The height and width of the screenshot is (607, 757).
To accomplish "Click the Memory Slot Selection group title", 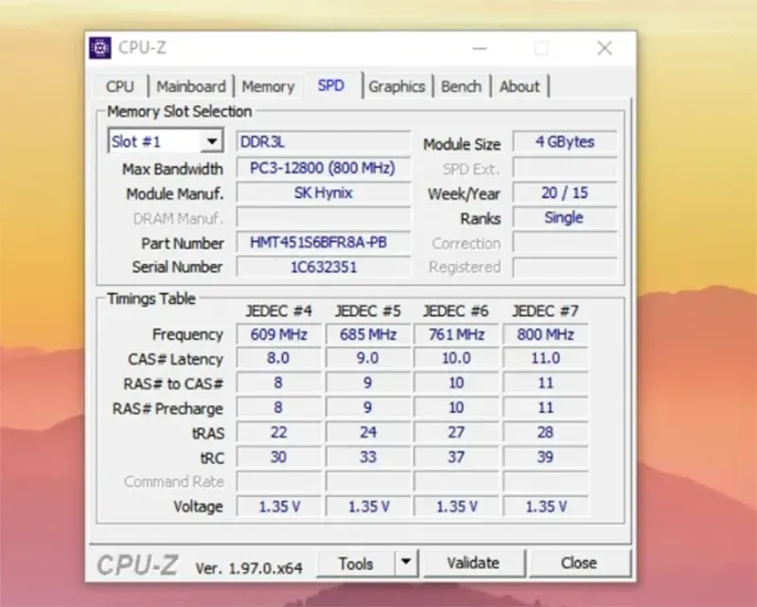I will [179, 112].
